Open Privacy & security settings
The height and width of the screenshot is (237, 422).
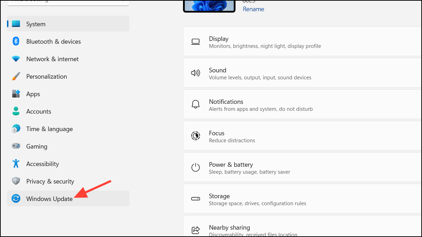click(68, 181)
